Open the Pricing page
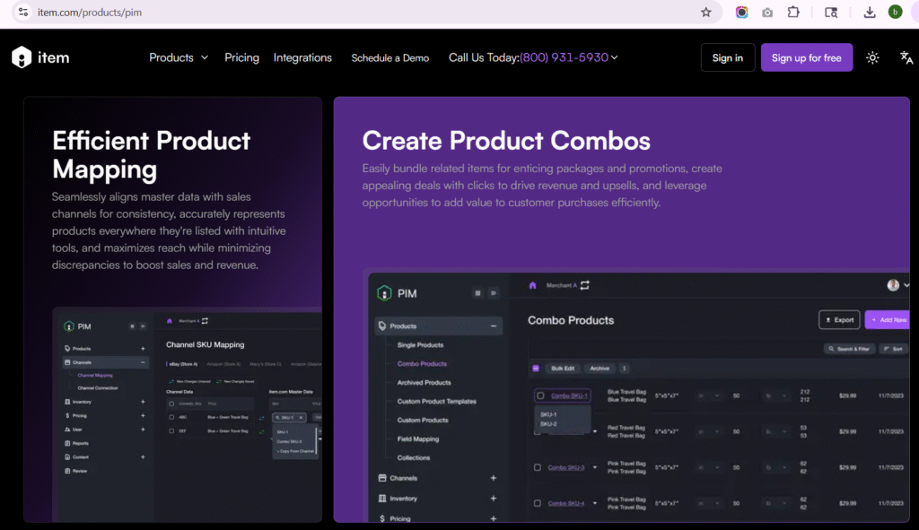This screenshot has width=919, height=530. click(x=241, y=57)
